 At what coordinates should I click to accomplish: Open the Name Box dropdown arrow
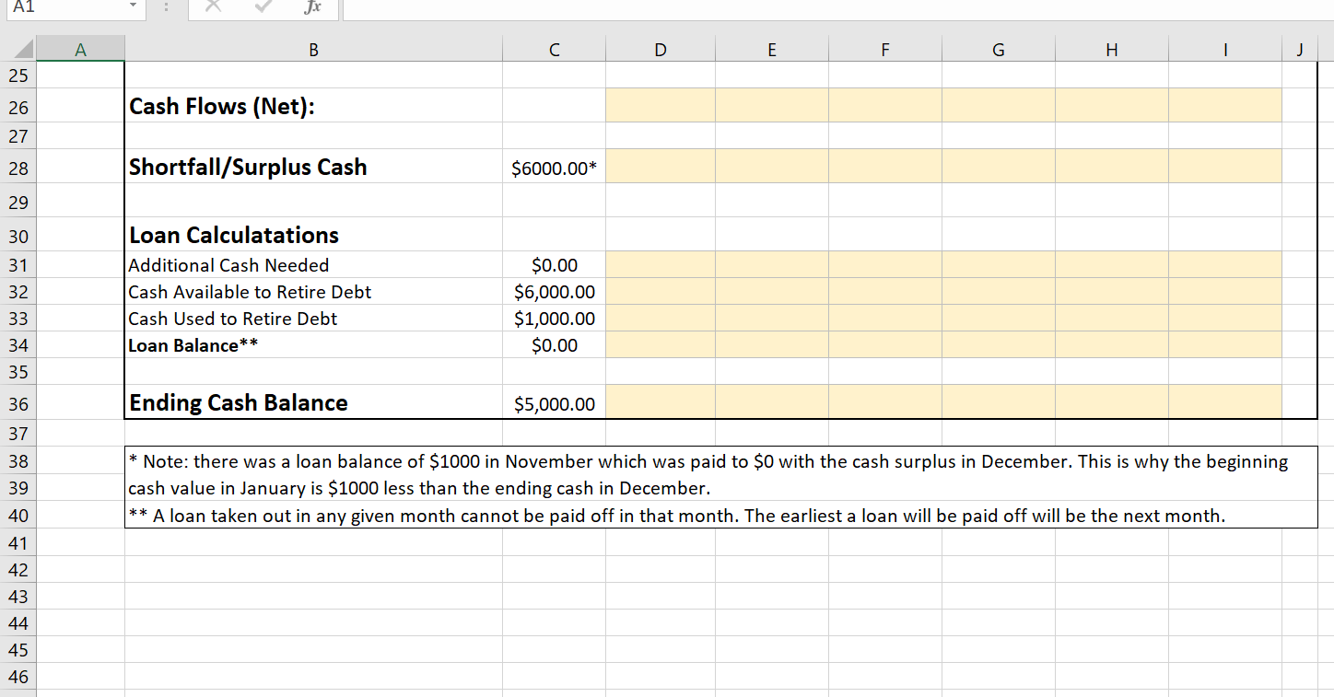[x=132, y=9]
